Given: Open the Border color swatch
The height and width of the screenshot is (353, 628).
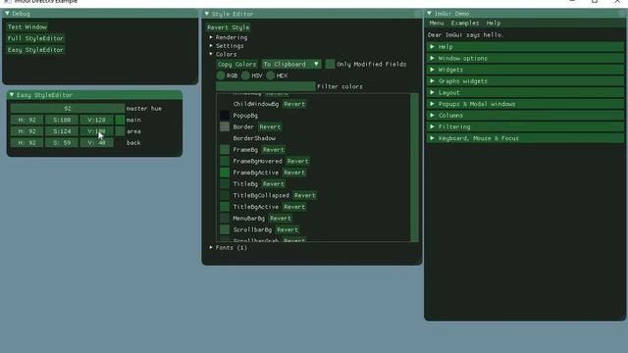Looking at the screenshot, I should (x=225, y=126).
